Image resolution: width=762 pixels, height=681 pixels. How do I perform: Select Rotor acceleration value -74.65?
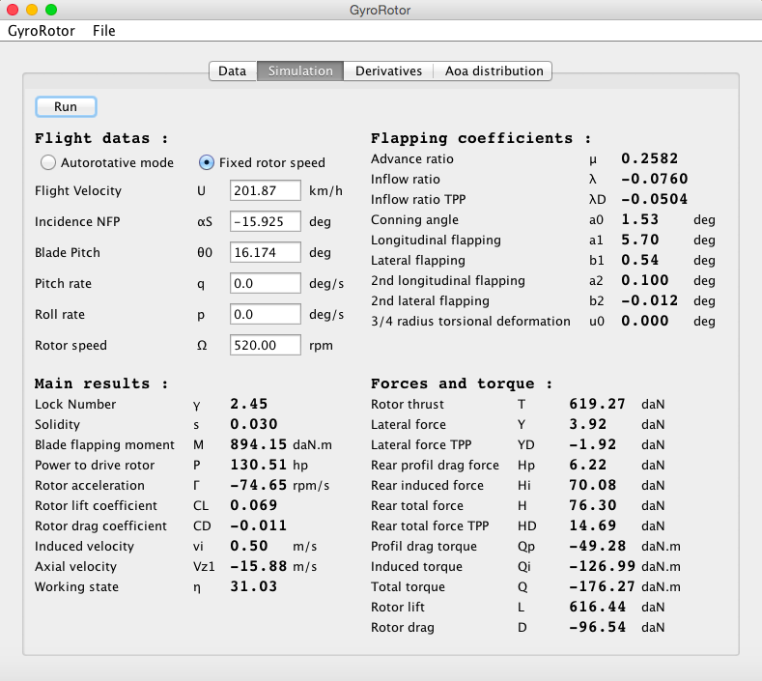coord(258,485)
